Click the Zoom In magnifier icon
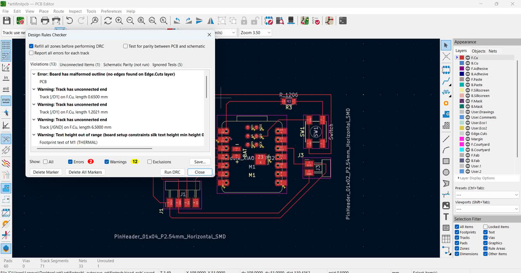The width and height of the screenshot is (521, 273). [119, 21]
